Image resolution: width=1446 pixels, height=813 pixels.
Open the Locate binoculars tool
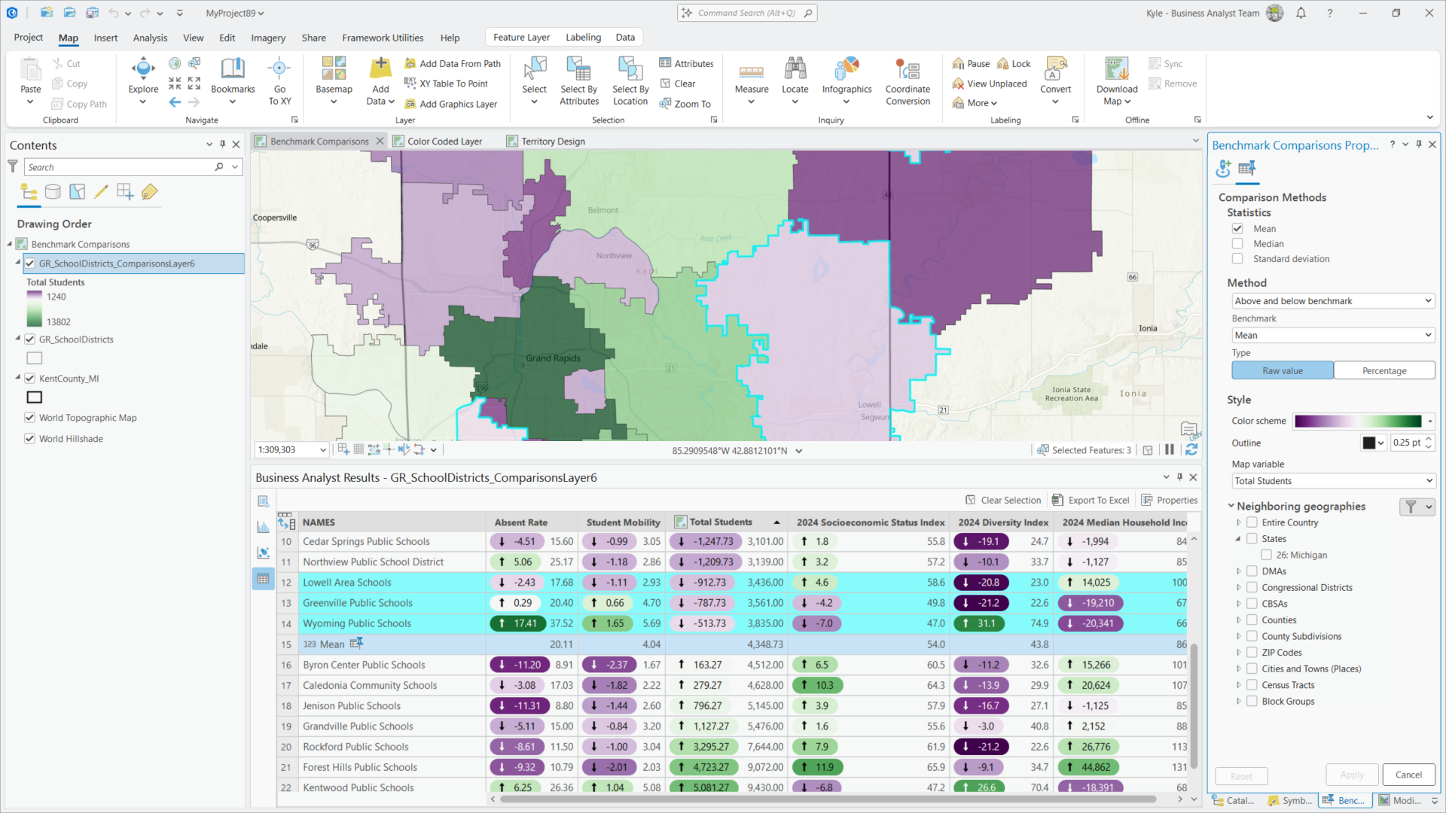(x=795, y=70)
